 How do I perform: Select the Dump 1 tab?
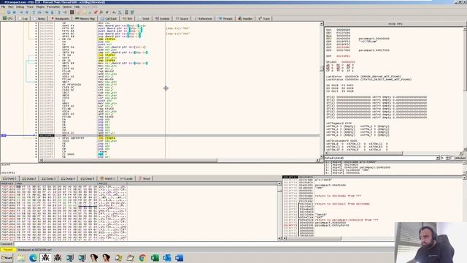[x=9, y=178]
